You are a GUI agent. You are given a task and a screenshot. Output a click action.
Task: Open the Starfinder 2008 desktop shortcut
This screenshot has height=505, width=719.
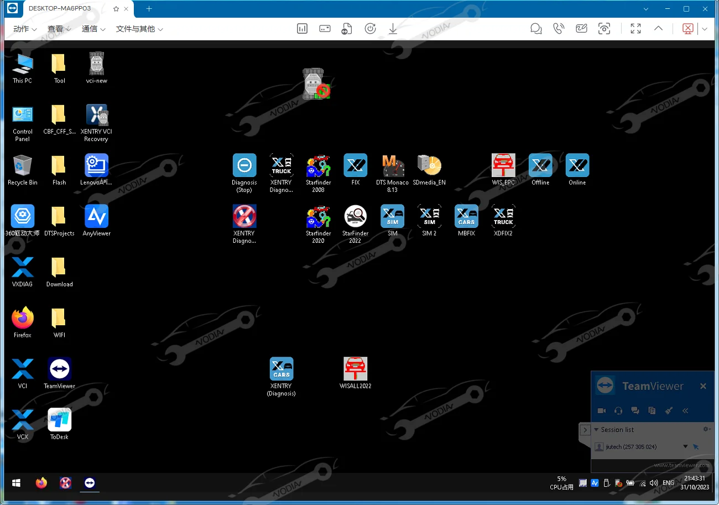[x=319, y=165]
